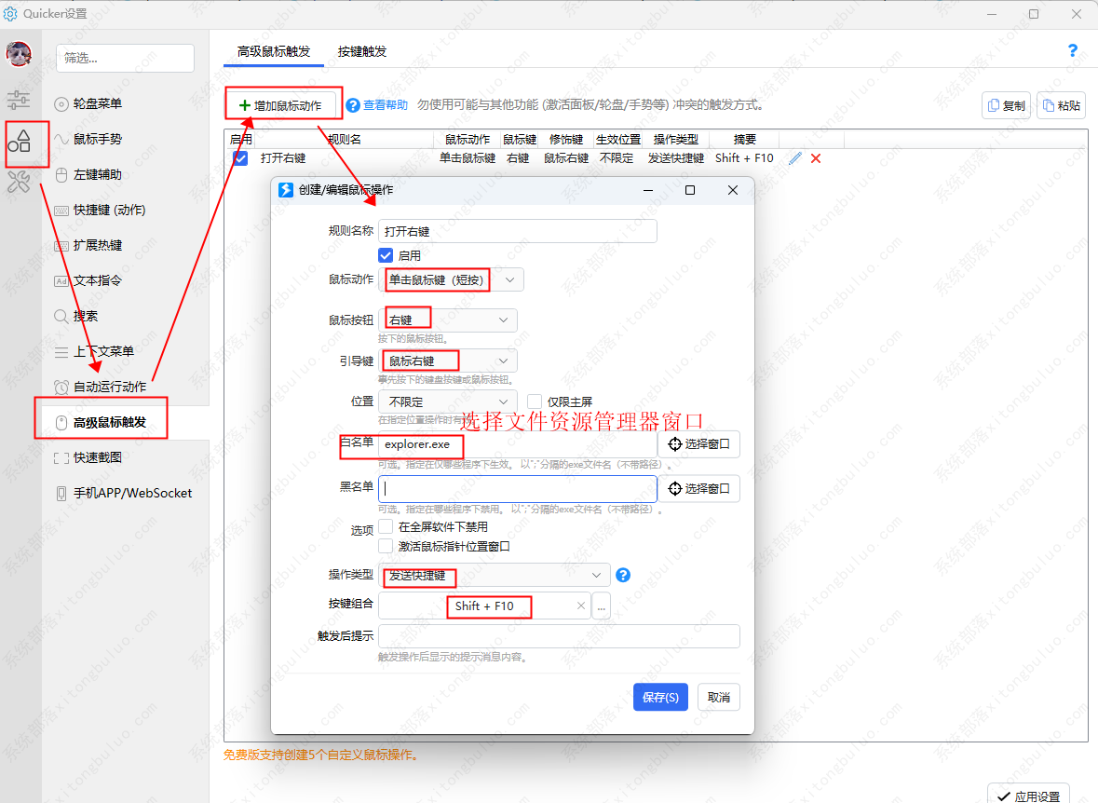The image size is (1098, 803).
Task: Click the red delete icon for 打开右键 rule
Action: [815, 158]
